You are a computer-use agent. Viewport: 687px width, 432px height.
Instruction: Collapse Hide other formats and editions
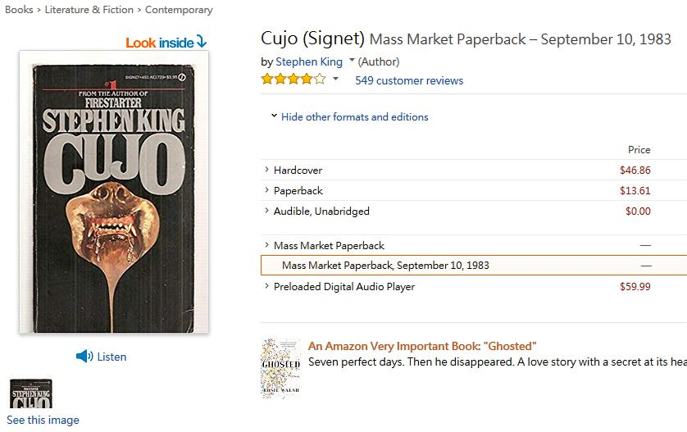tap(349, 116)
